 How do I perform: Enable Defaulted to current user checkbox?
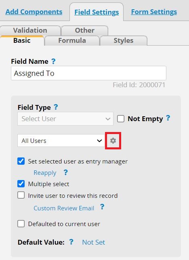(x=21, y=224)
